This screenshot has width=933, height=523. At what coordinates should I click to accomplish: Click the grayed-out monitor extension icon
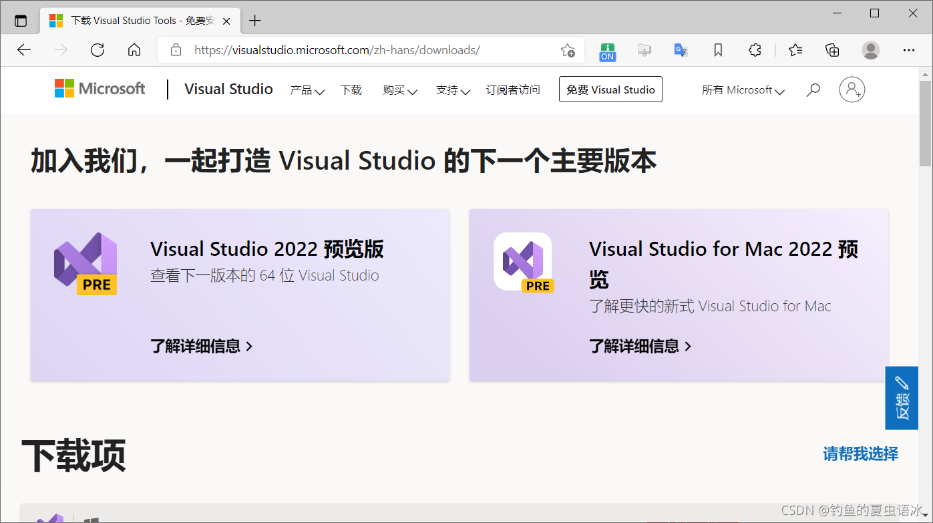tap(644, 50)
